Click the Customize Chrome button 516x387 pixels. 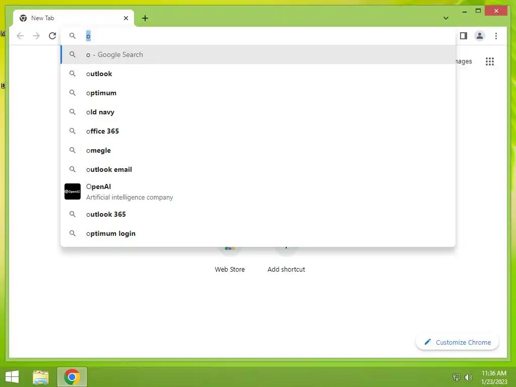(x=458, y=342)
